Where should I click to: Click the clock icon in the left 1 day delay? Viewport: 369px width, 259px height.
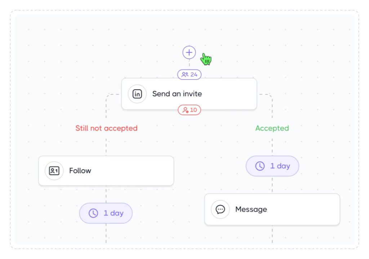93,213
